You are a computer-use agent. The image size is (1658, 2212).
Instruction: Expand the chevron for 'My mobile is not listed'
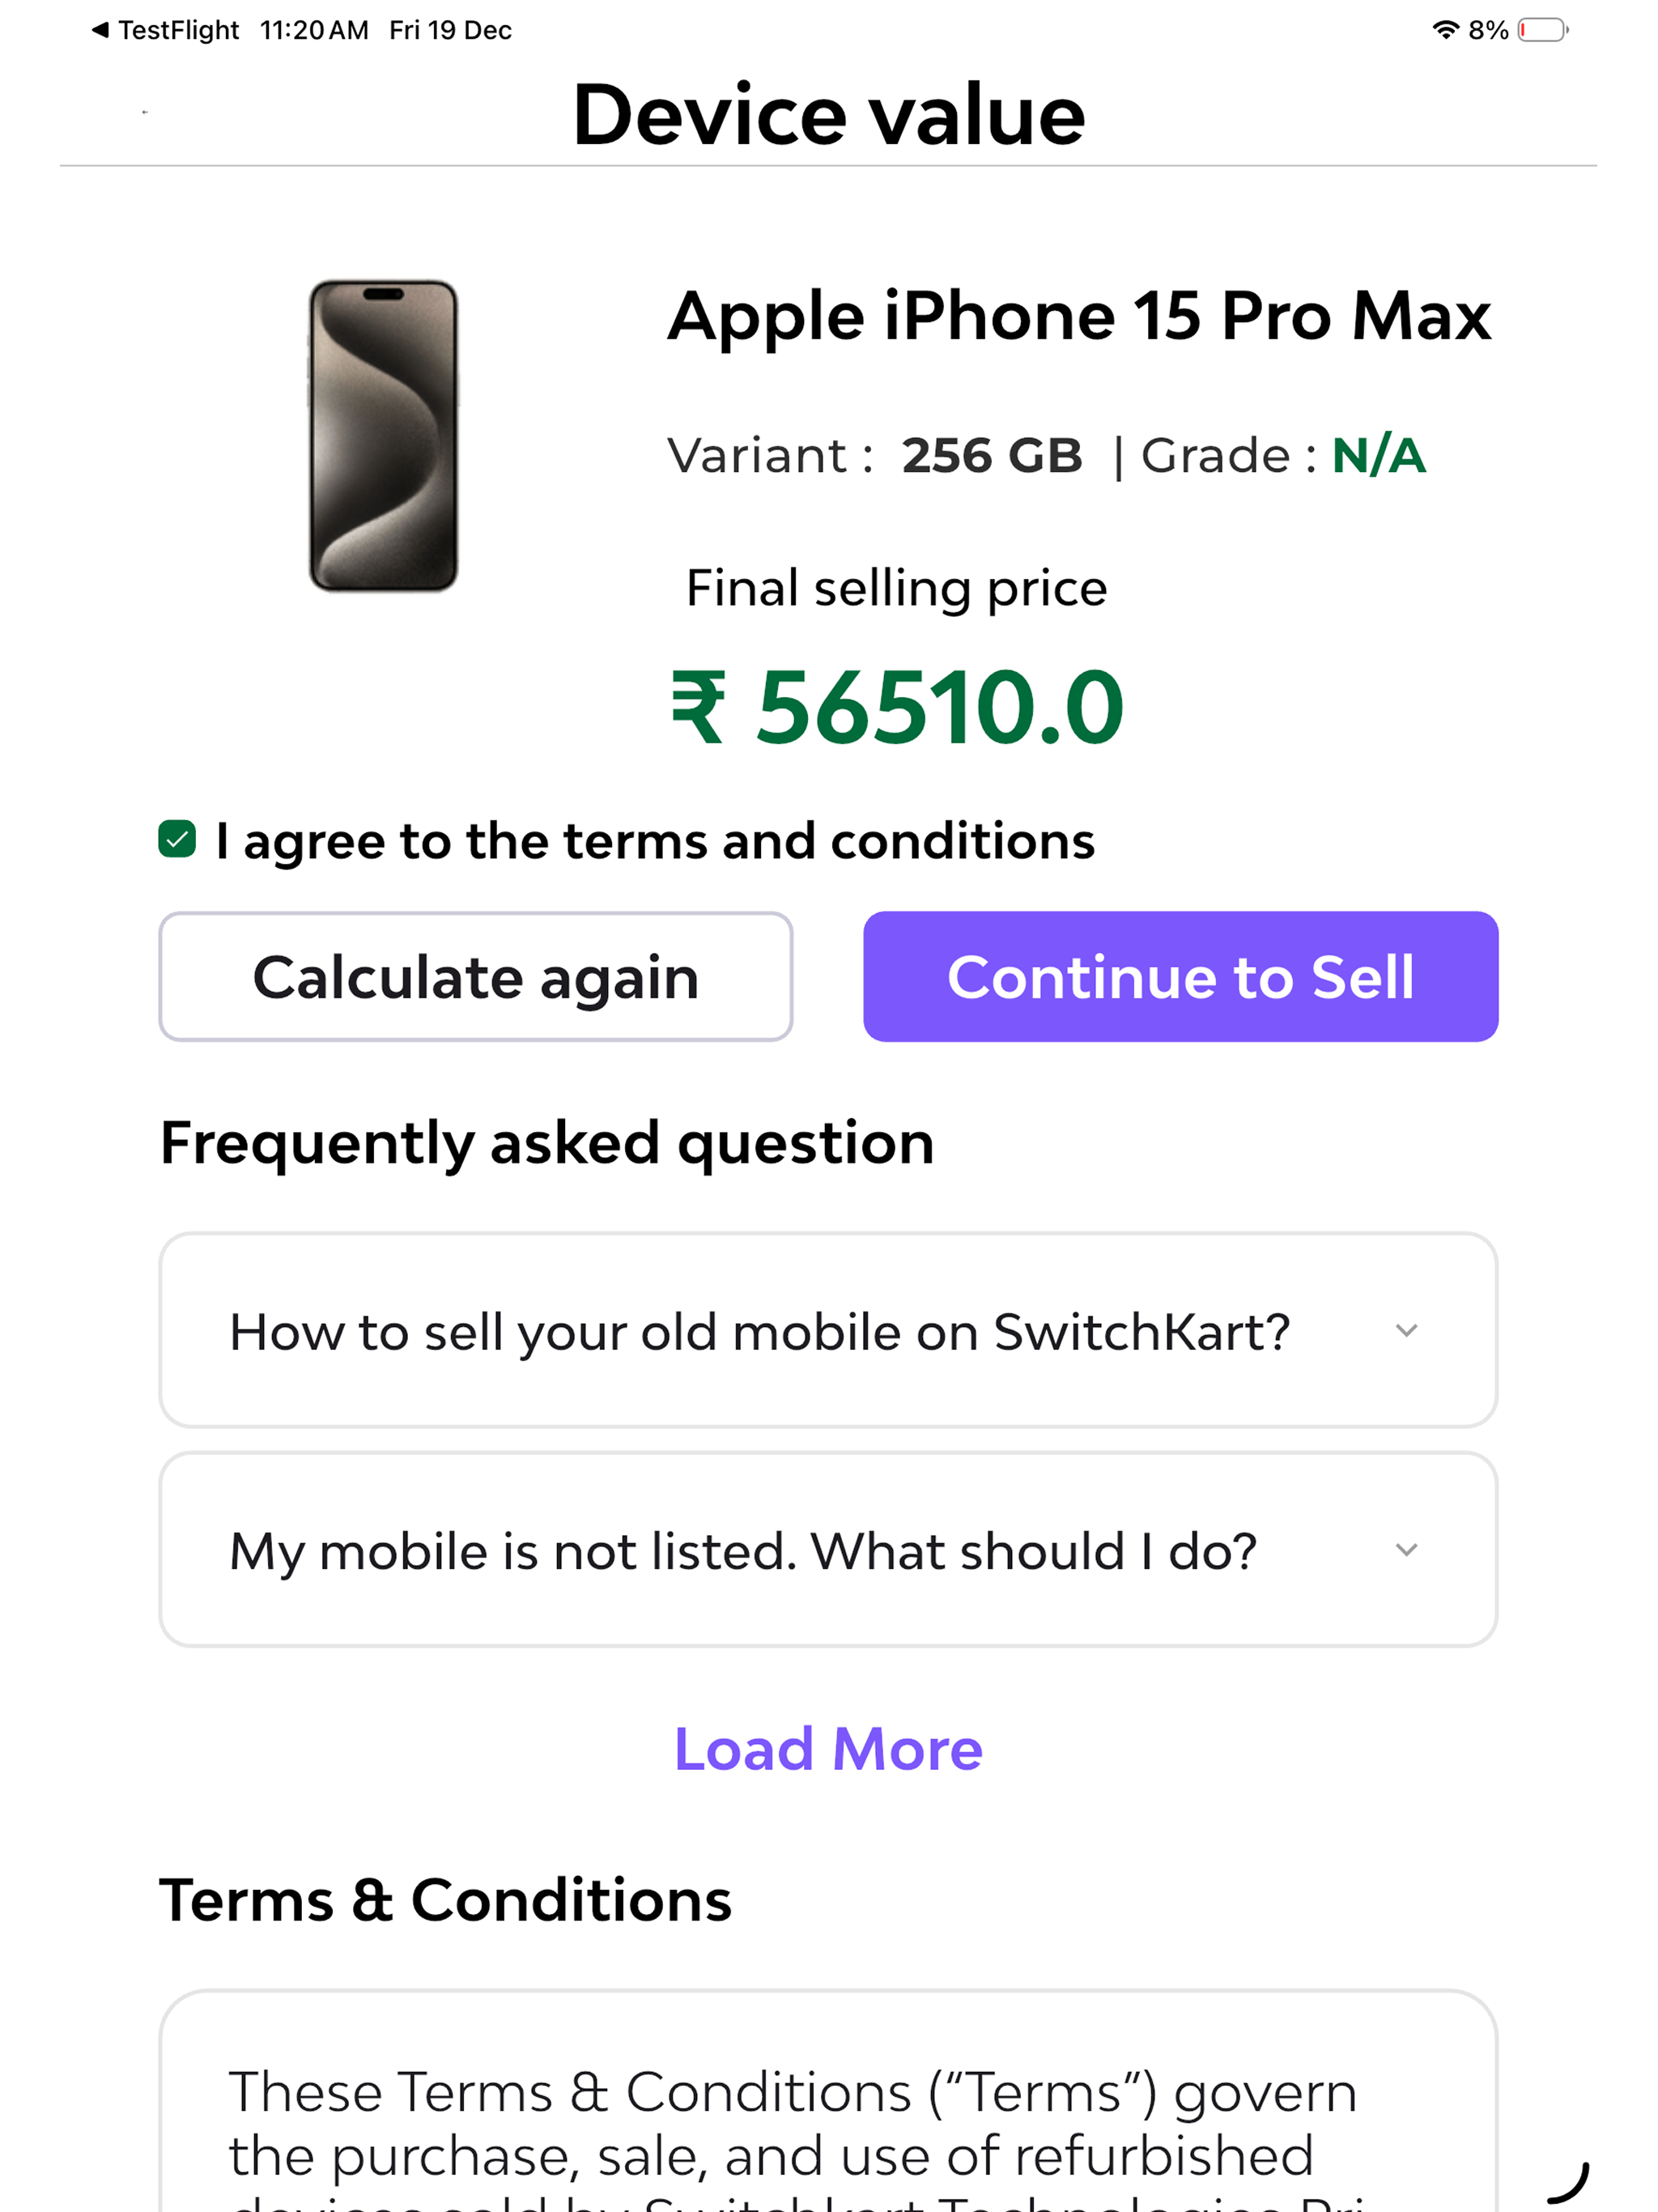(x=1406, y=1549)
